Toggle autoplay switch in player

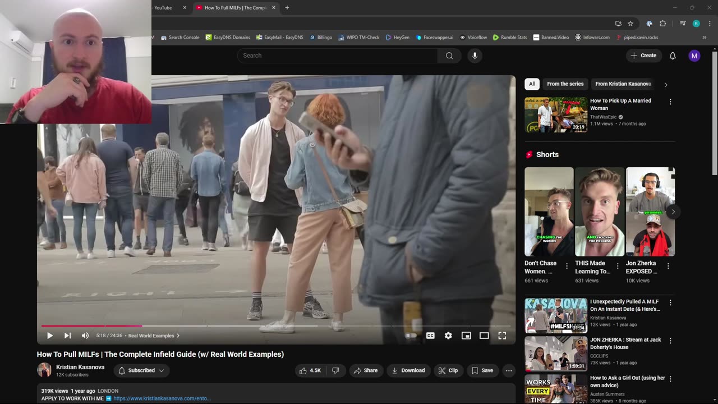411,336
